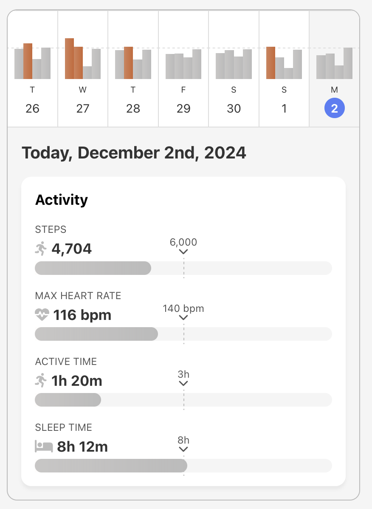Click the chevron under the 6,000 steps goal

click(183, 252)
